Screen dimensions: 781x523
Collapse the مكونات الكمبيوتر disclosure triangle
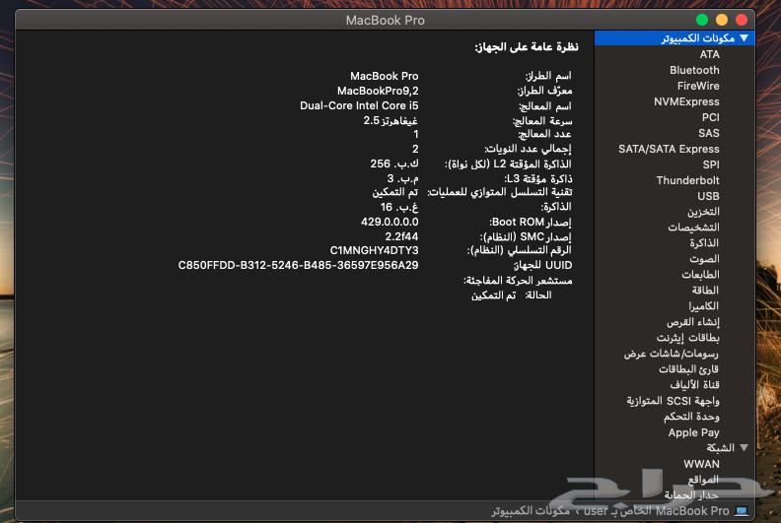pyautogui.click(x=744, y=38)
